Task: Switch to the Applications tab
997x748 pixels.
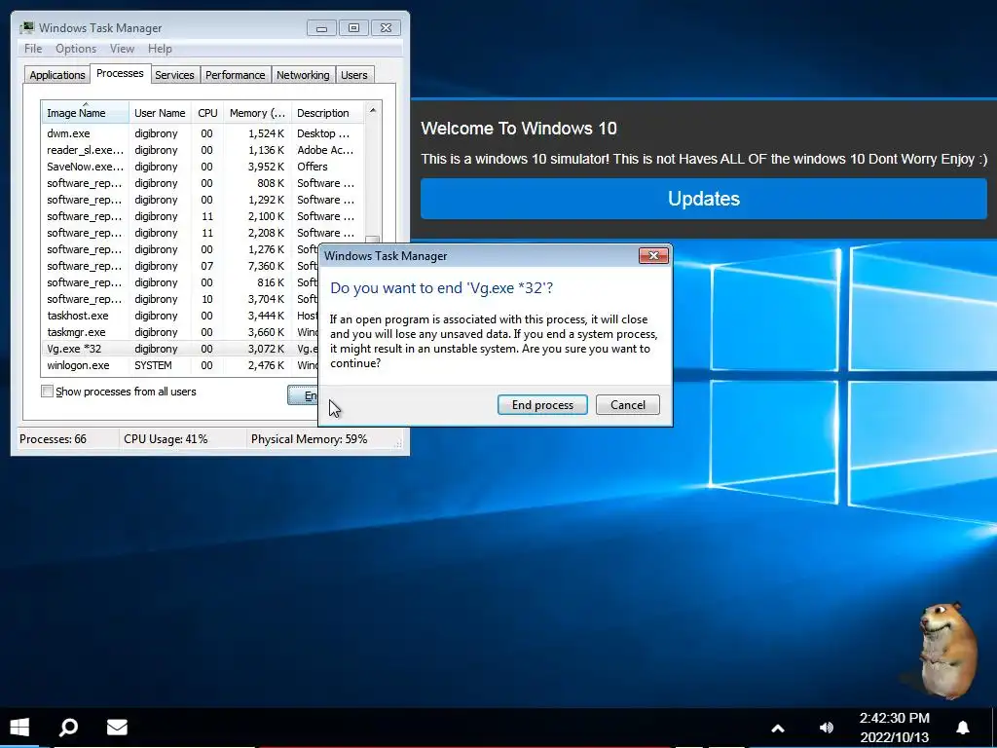Action: click(57, 75)
